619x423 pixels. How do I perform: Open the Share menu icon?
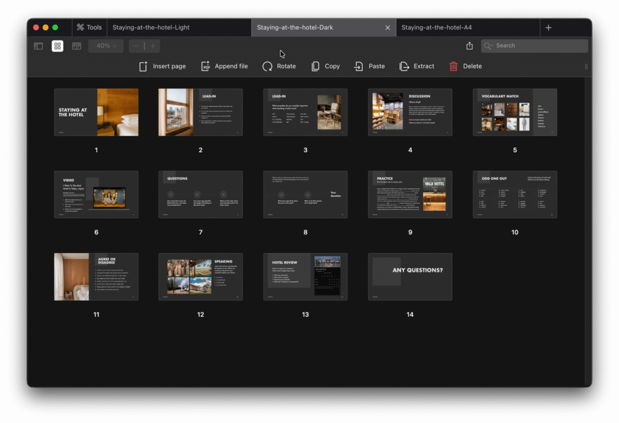coord(470,46)
